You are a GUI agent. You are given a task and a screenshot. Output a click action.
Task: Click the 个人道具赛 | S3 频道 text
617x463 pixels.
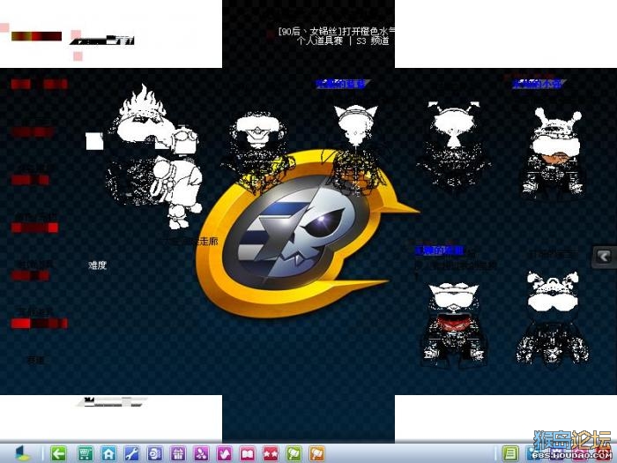[x=343, y=41]
